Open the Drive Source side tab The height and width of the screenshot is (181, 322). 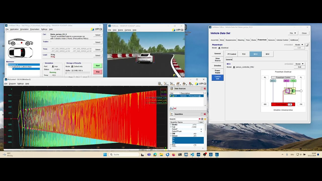point(218,60)
